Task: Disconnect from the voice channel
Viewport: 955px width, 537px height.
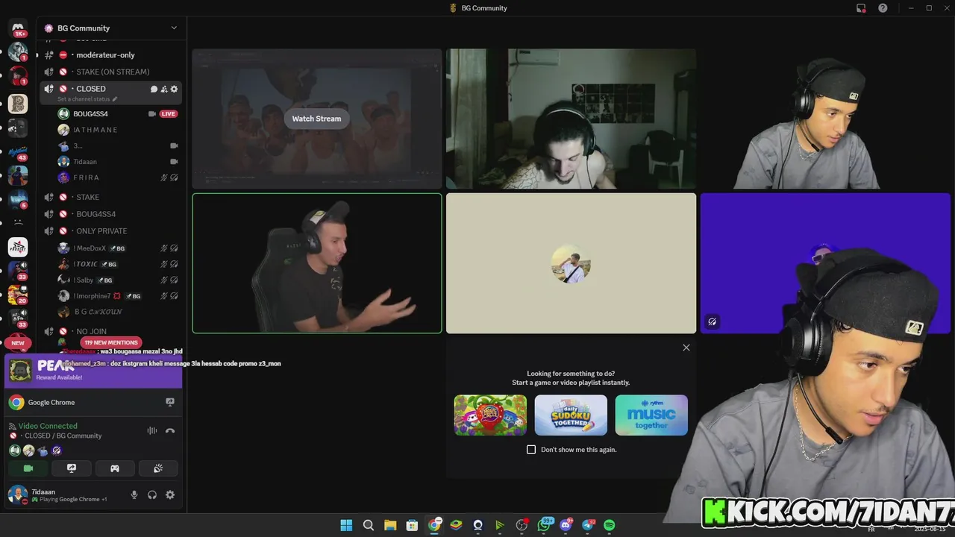Action: tap(170, 430)
